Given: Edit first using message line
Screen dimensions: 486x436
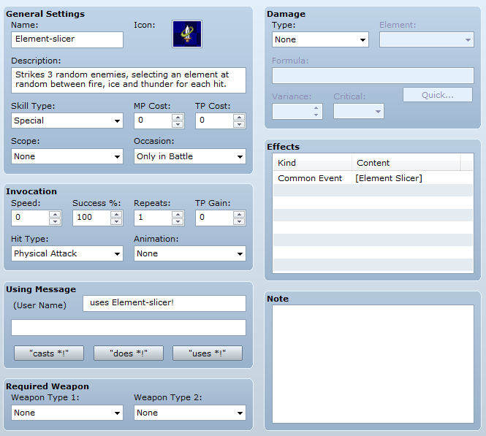Looking at the screenshot, I should [x=164, y=303].
